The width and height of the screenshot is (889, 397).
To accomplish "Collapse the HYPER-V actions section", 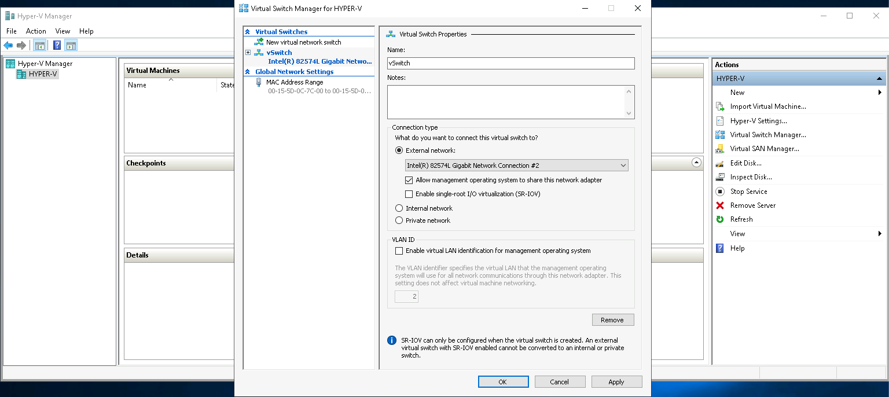I will [879, 79].
